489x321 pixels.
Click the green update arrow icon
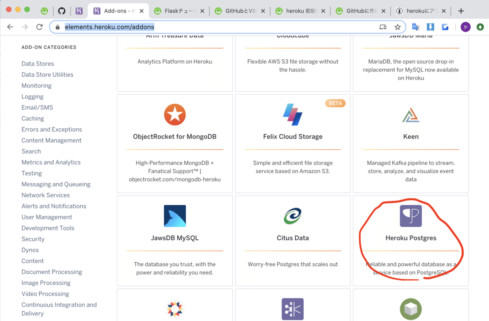480,27
